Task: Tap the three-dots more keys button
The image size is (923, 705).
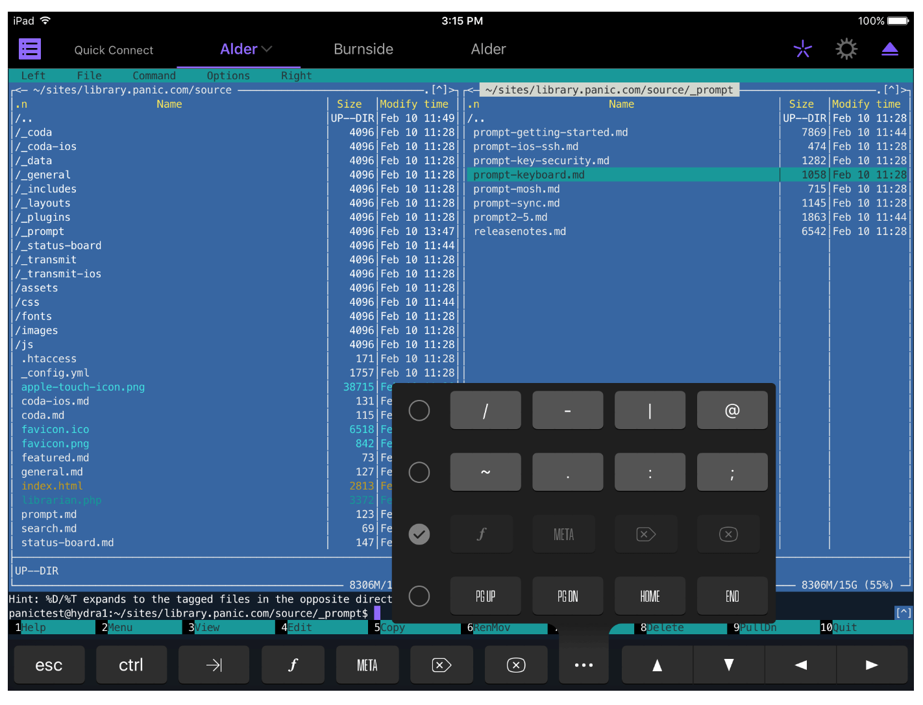Action: (x=584, y=665)
